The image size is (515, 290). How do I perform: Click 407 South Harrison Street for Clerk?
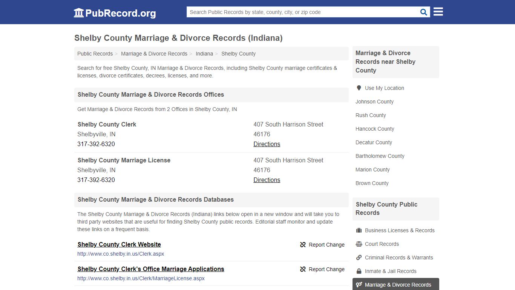click(x=288, y=124)
